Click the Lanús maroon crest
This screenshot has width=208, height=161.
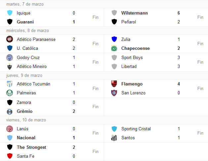(x=10, y=129)
